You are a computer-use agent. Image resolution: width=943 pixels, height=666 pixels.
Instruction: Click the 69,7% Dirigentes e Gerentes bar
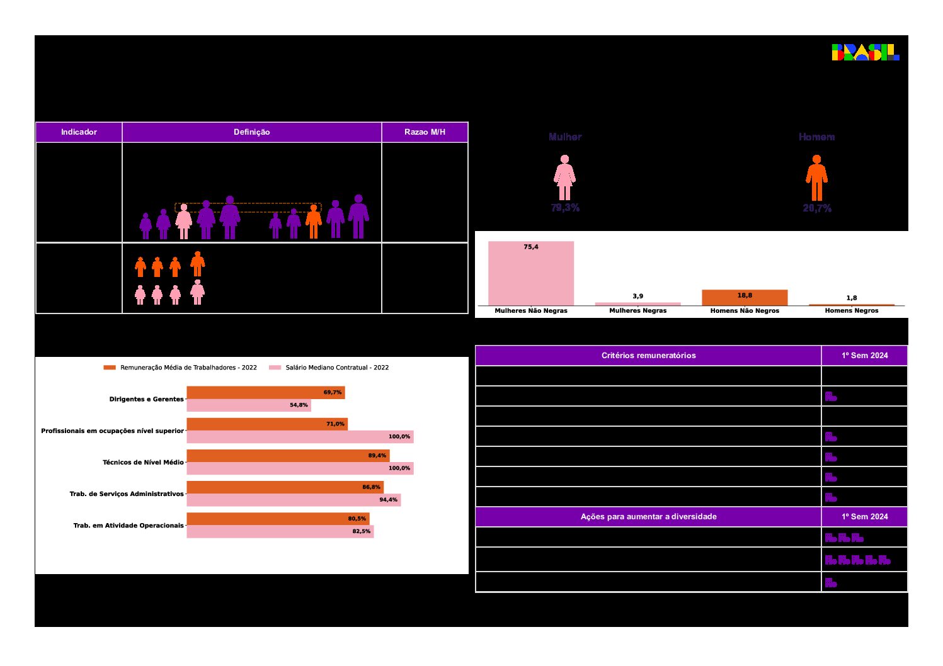coord(265,393)
